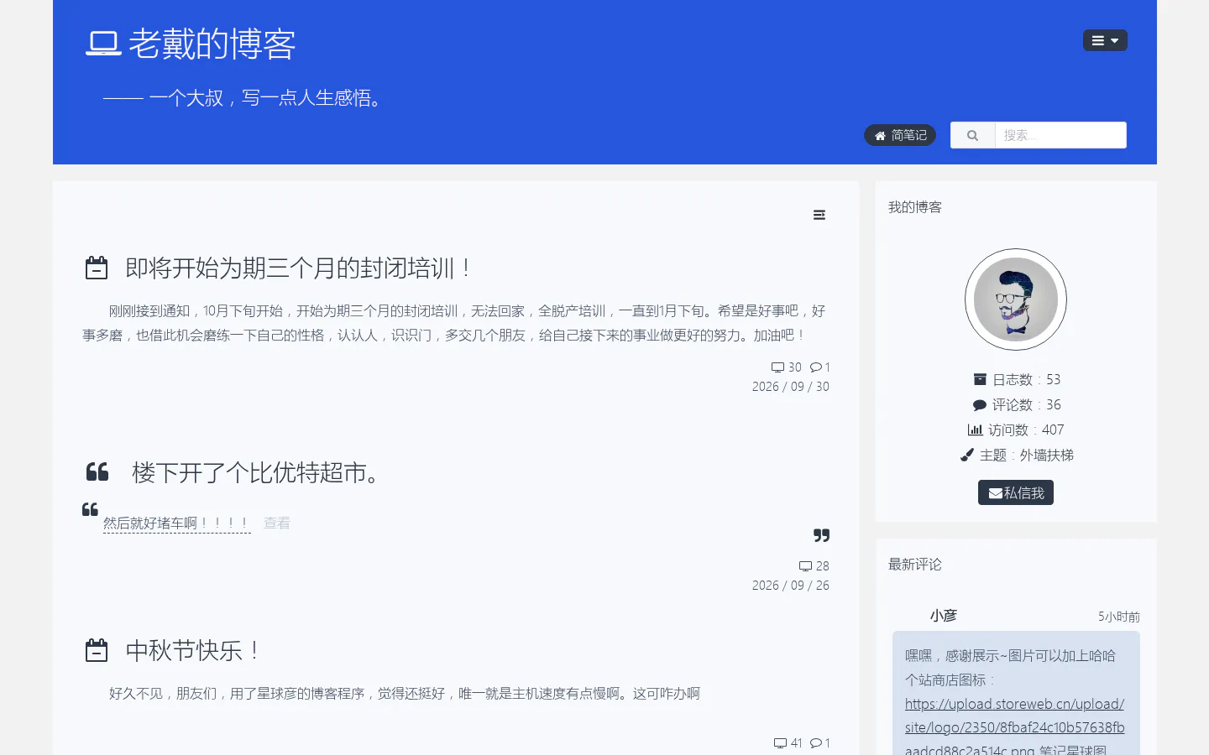
Task: Open the post list menu icon
Action: pos(819,216)
